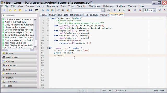The image size is (167, 93).
Task: Click the Ln:16 Col:13 status text
Action: (120, 91)
